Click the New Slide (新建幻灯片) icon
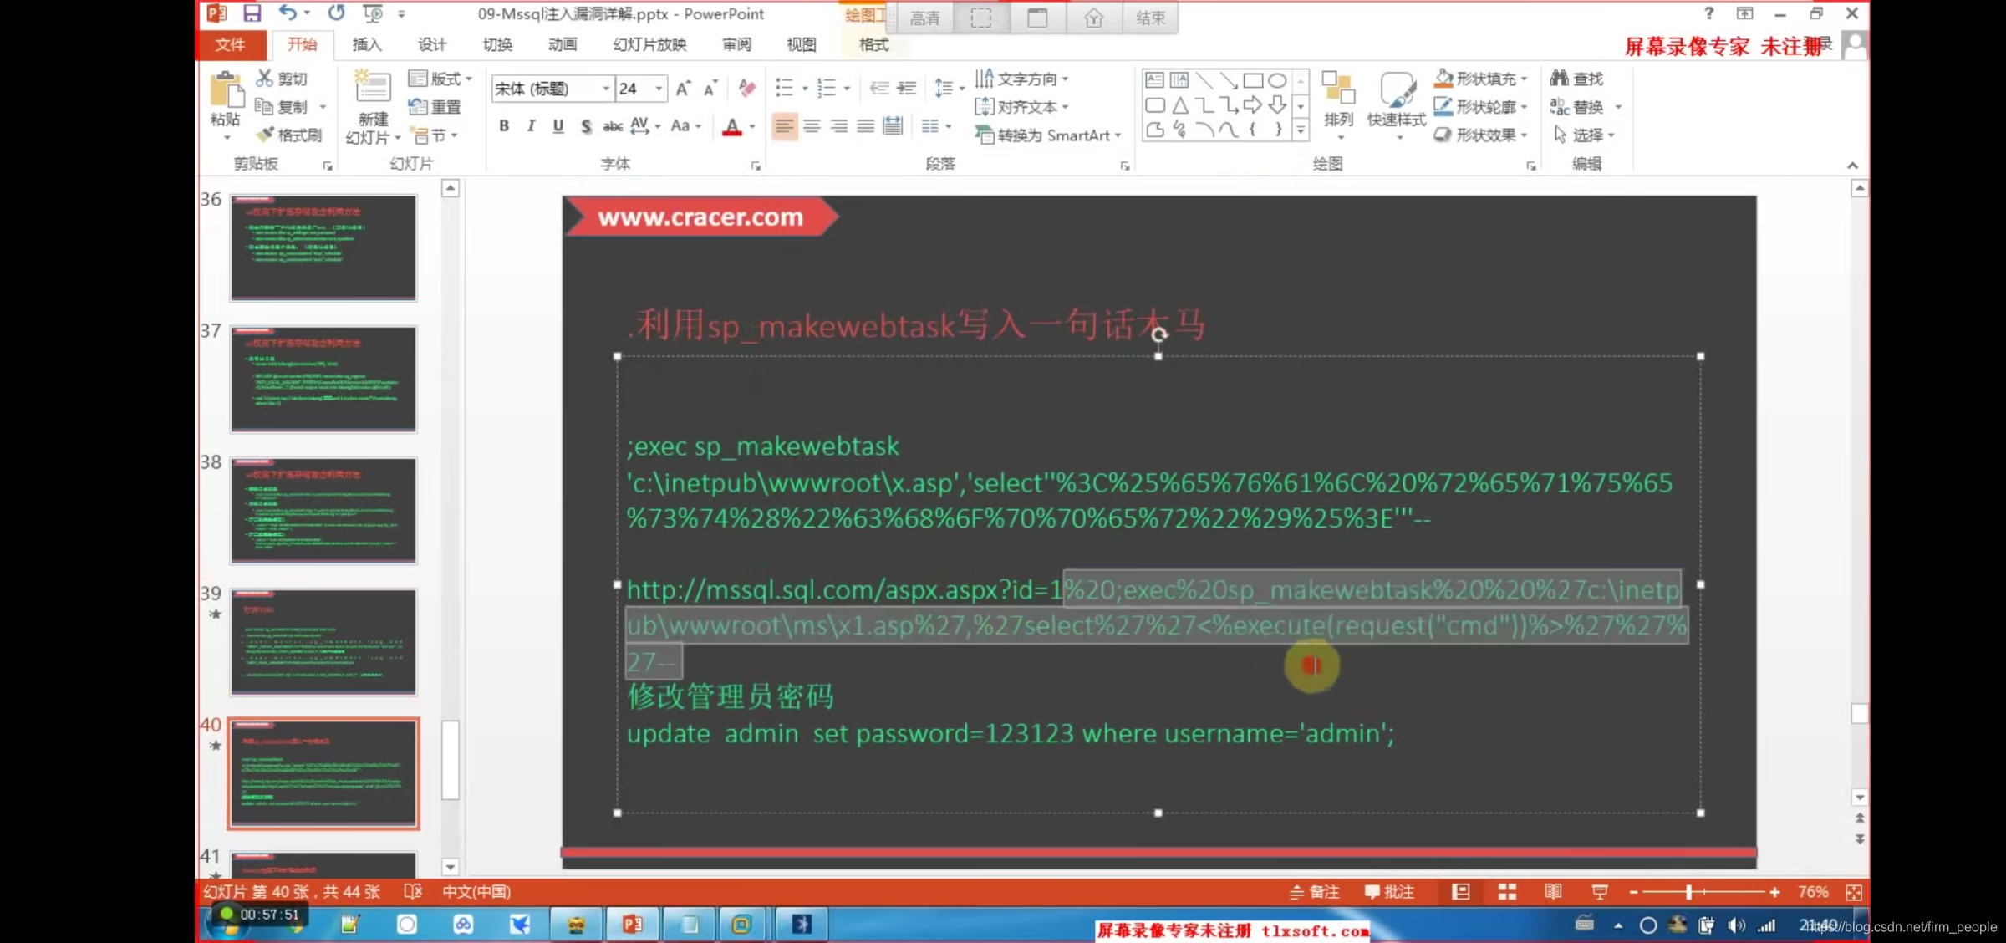This screenshot has height=943, width=2006. (372, 89)
